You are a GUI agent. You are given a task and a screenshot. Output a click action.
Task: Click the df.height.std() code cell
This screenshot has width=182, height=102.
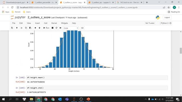click(97, 88)
